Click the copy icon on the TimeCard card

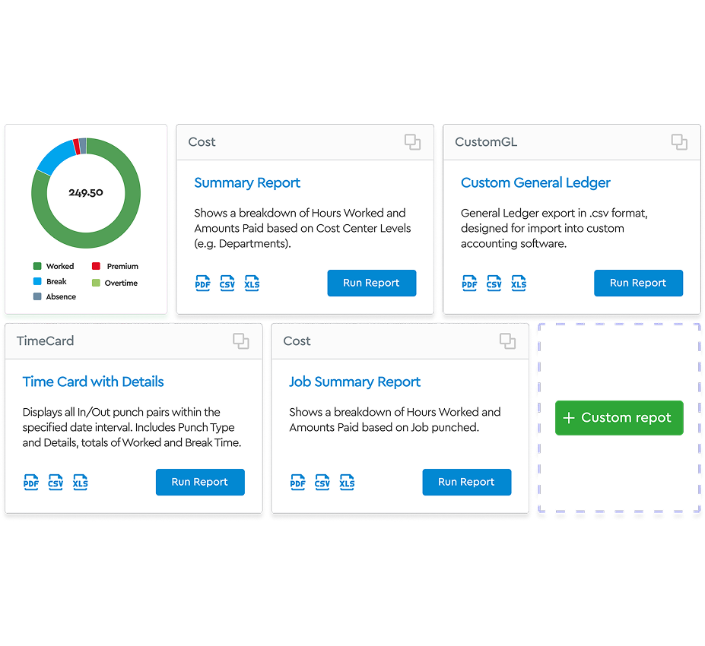[241, 341]
